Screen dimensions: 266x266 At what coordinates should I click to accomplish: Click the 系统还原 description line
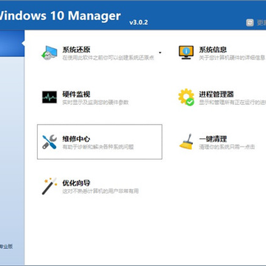(108, 58)
